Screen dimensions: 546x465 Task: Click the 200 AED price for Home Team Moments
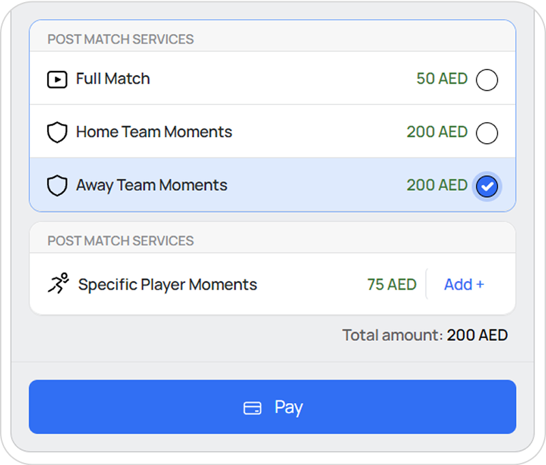pyautogui.click(x=437, y=132)
